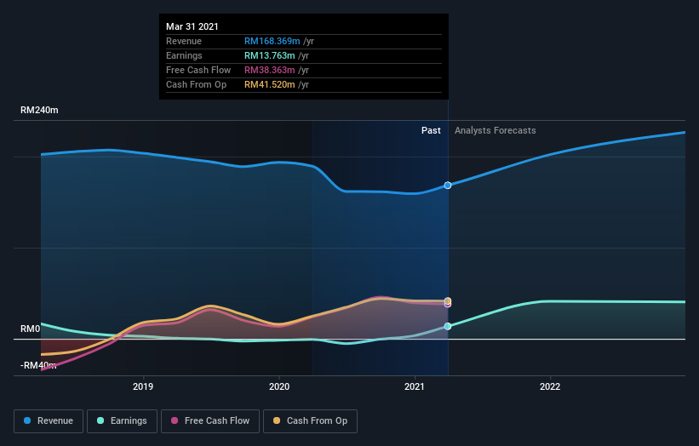Click the Free Cash Flow label in tooltip
This screenshot has width=699, height=446.
198,70
